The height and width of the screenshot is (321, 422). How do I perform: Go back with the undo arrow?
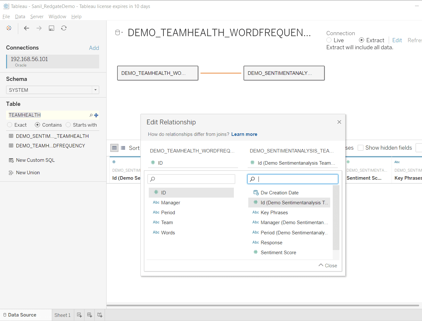pyautogui.click(x=27, y=28)
